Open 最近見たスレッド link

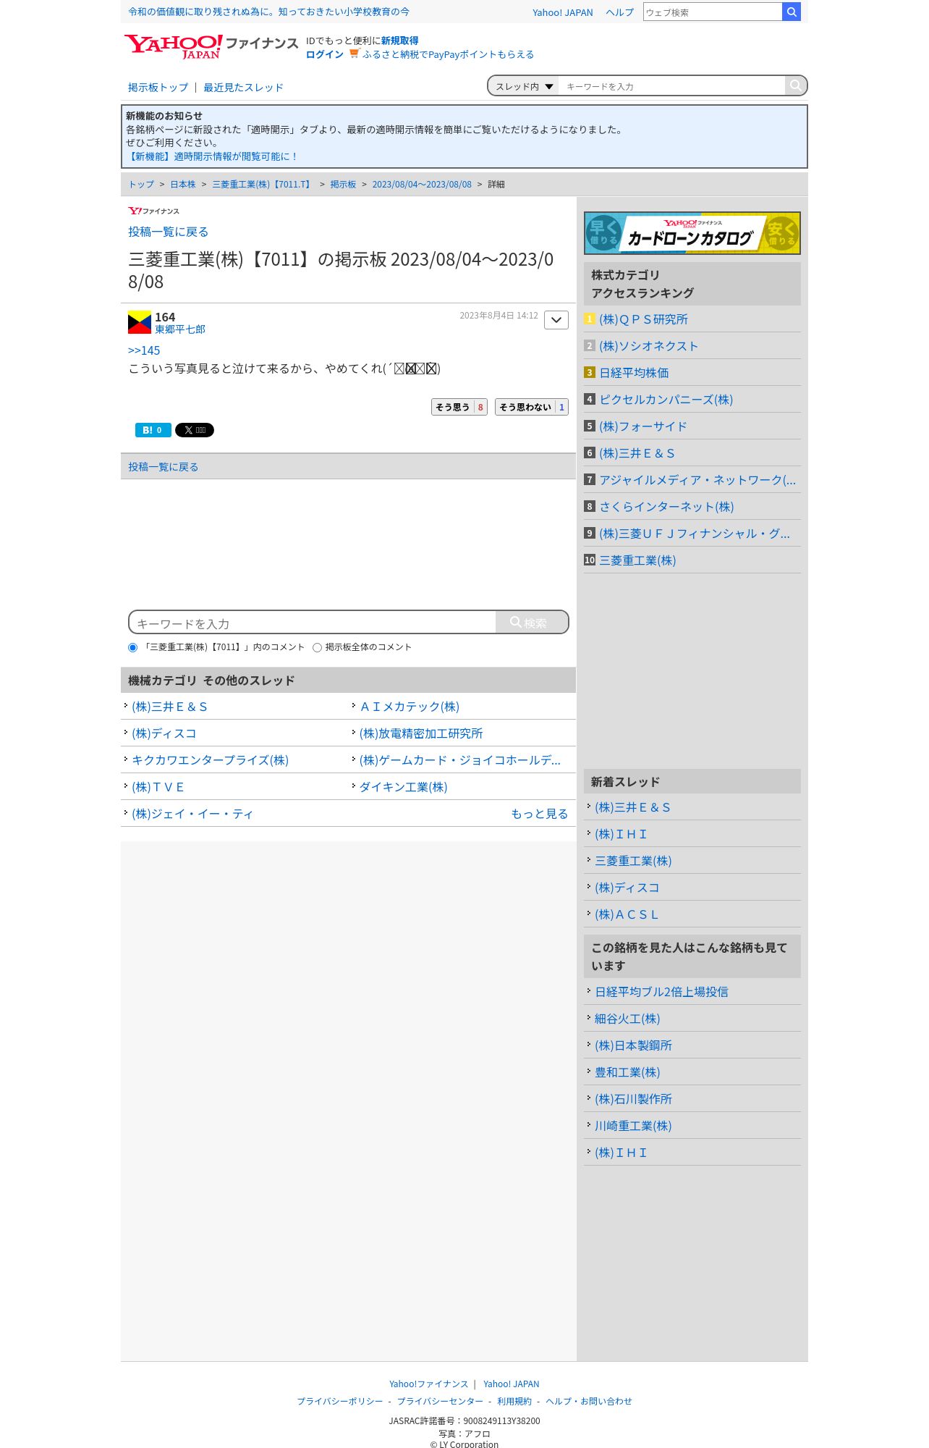pos(243,88)
